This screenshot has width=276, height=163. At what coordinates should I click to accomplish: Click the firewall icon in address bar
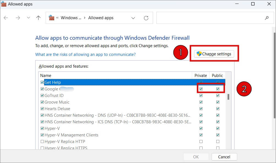tap(51, 18)
